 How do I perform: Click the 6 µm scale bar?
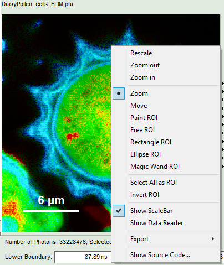[x=51, y=211]
